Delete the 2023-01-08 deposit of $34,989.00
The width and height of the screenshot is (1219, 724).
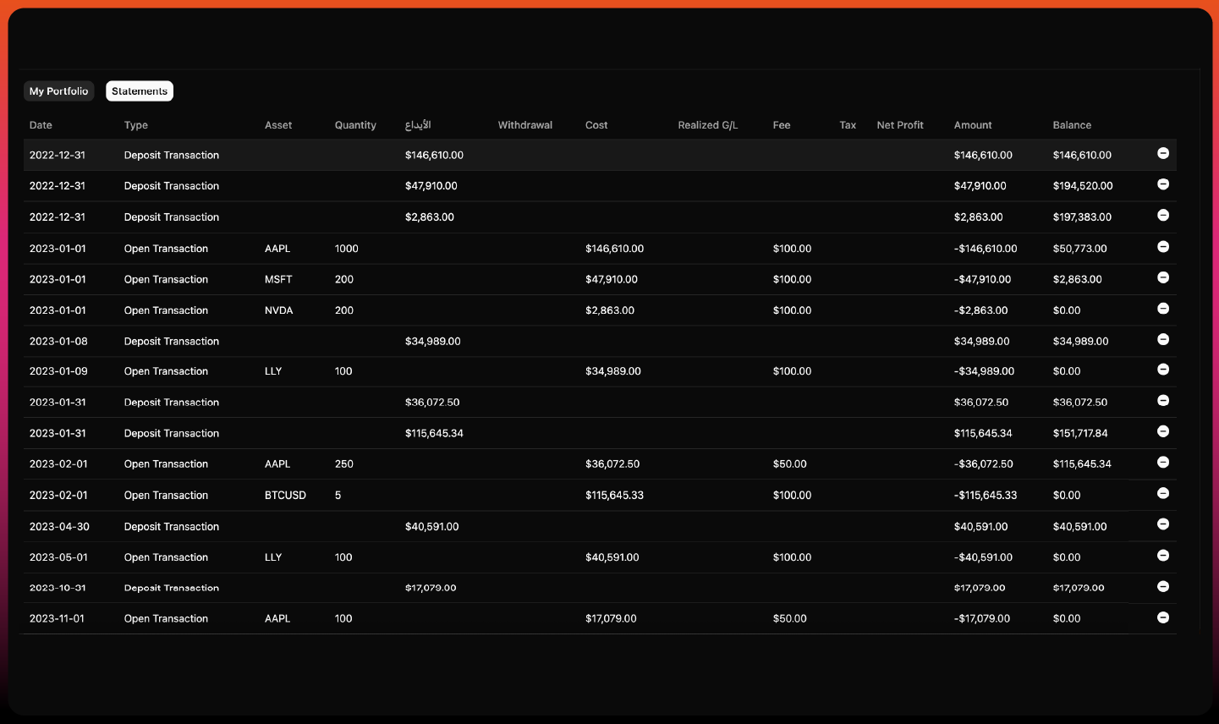pos(1163,339)
